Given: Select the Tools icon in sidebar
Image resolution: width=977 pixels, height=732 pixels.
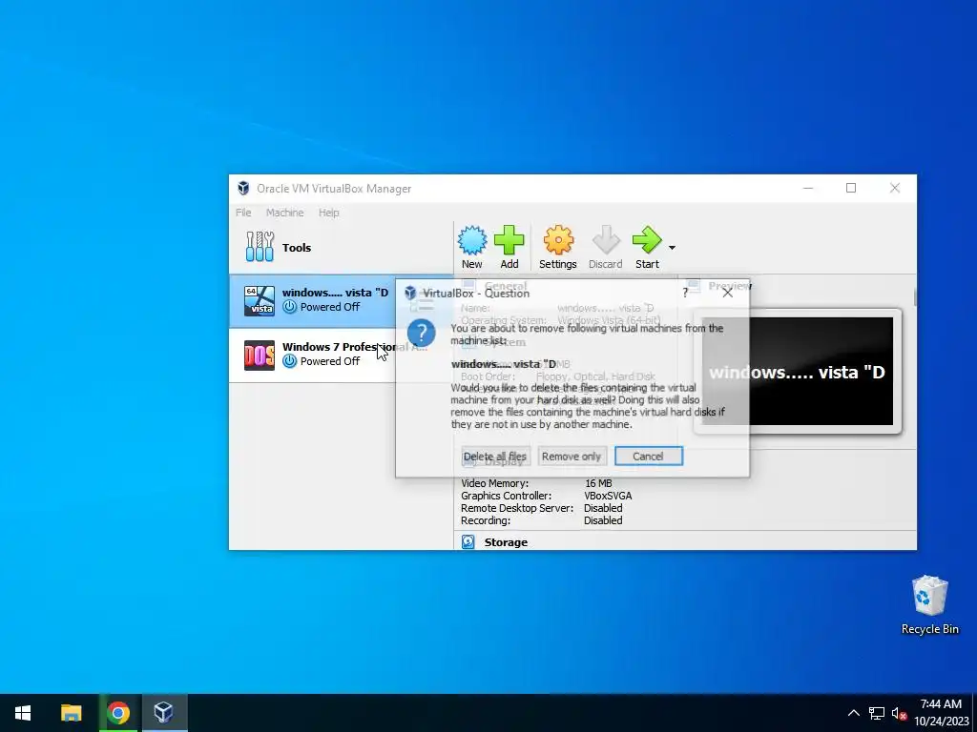Looking at the screenshot, I should pyautogui.click(x=260, y=247).
